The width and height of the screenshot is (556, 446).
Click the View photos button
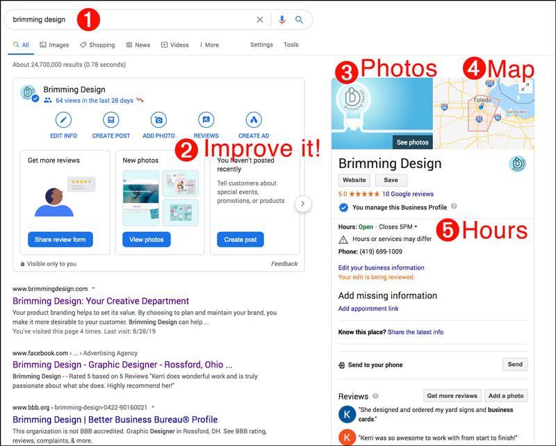(147, 240)
